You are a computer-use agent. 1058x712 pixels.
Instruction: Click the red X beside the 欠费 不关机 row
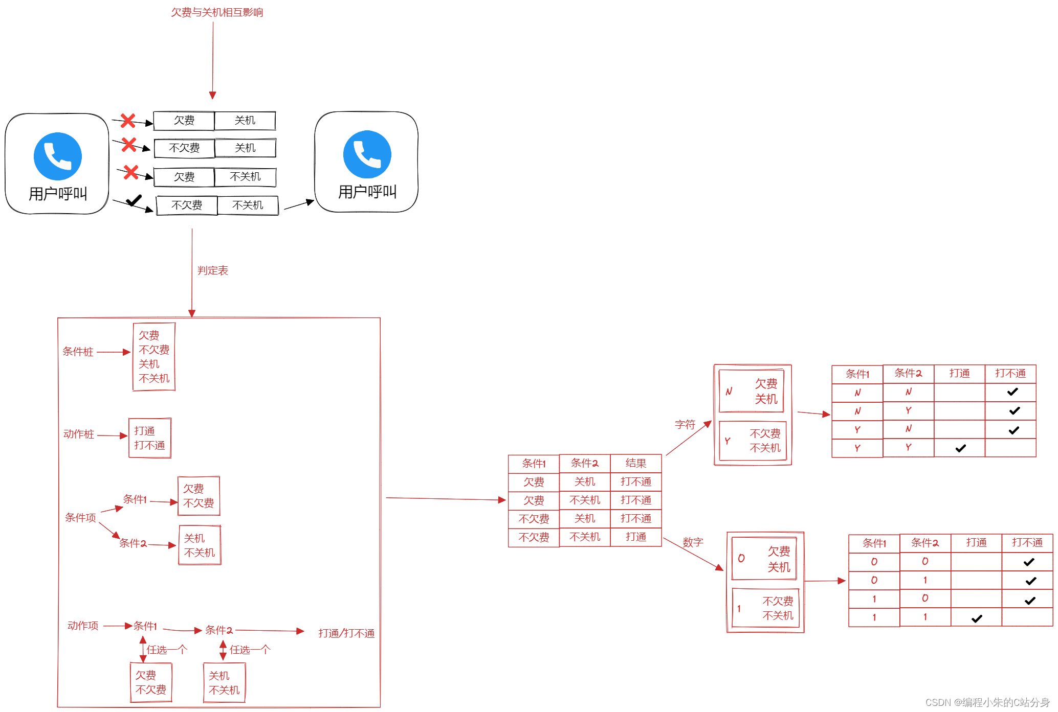pyautogui.click(x=131, y=172)
